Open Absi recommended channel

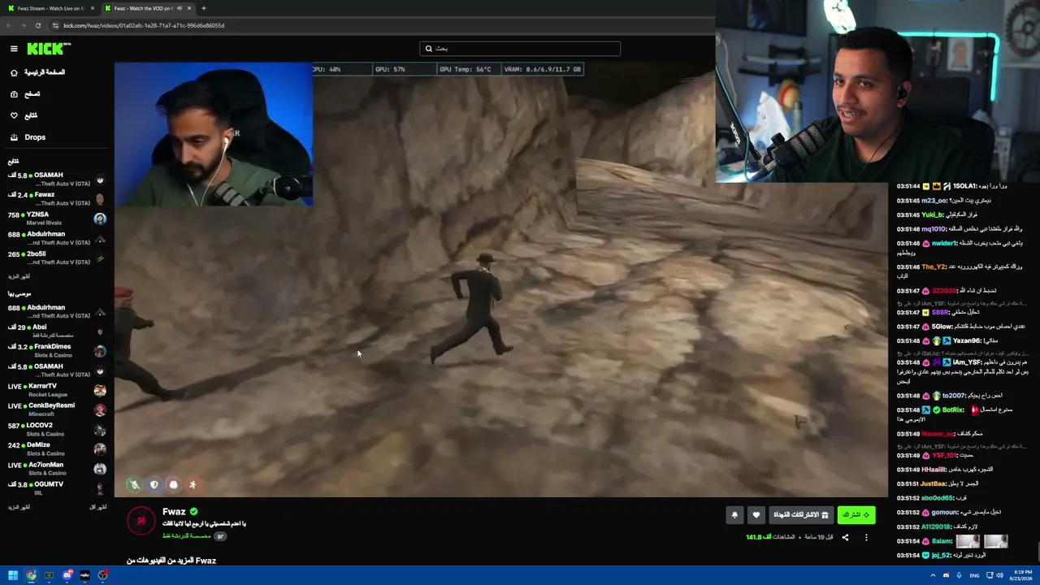coord(57,331)
